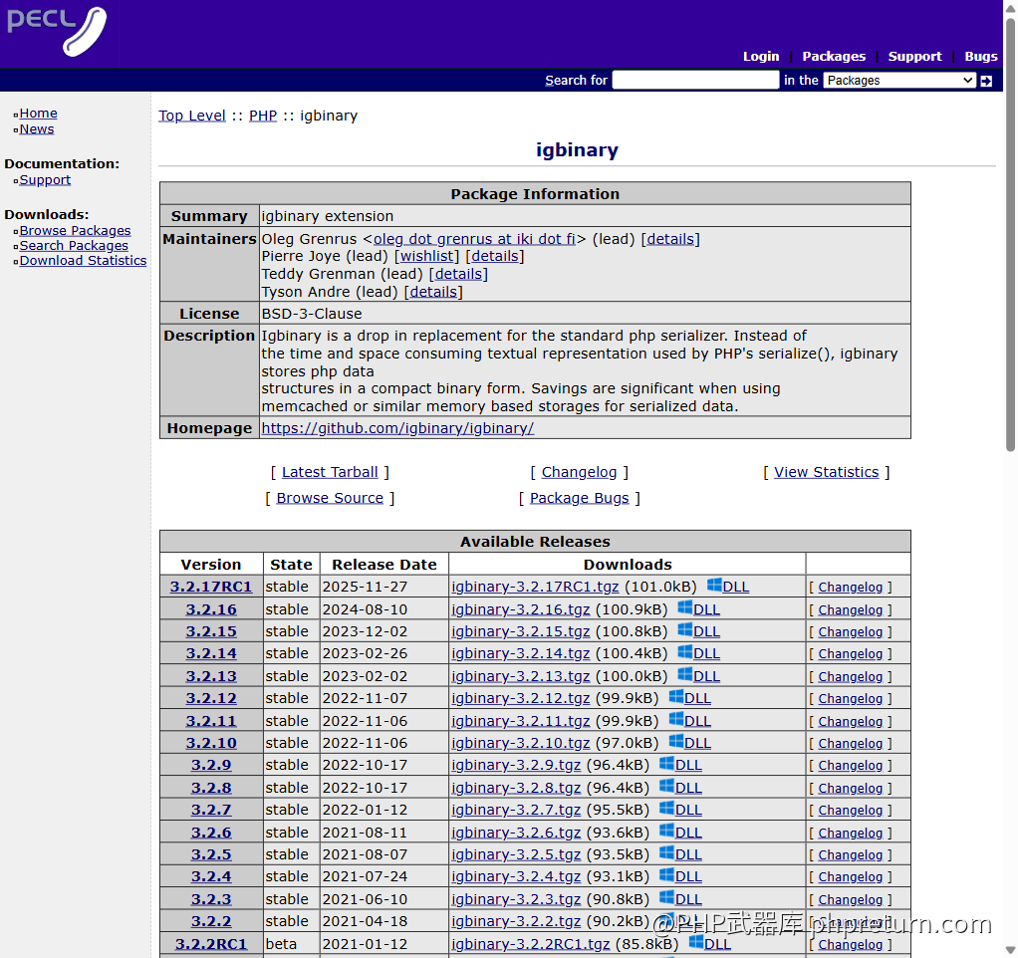Open Package Bugs link
1018x958 pixels.
(x=579, y=498)
